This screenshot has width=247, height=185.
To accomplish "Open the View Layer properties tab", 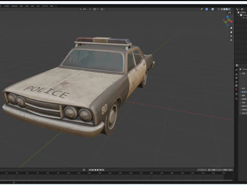I will [236, 82].
